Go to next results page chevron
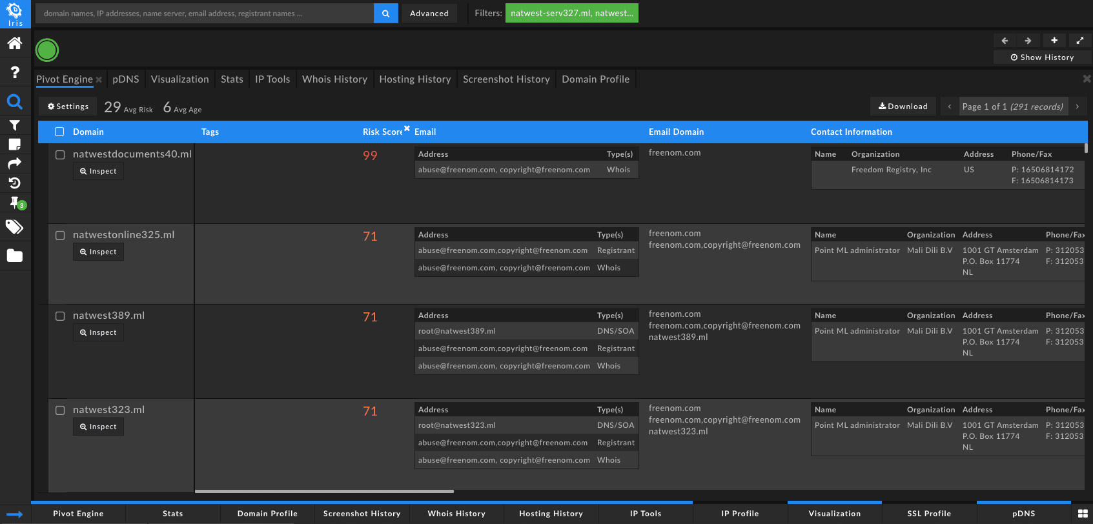1093x524 pixels. pos(1077,106)
